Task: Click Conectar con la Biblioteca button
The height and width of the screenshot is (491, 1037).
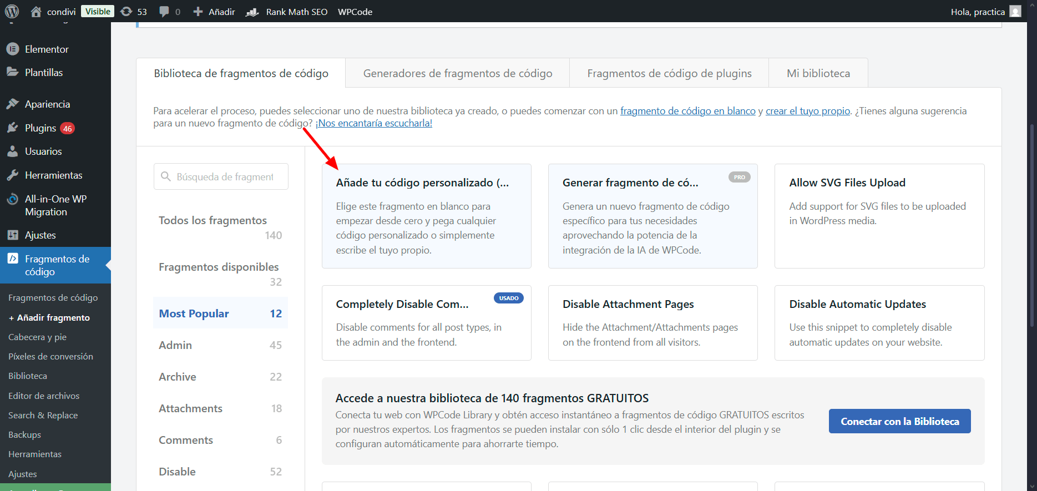Action: [900, 421]
